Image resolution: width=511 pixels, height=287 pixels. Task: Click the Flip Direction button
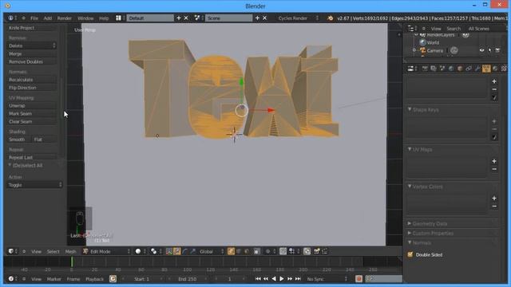pos(32,88)
